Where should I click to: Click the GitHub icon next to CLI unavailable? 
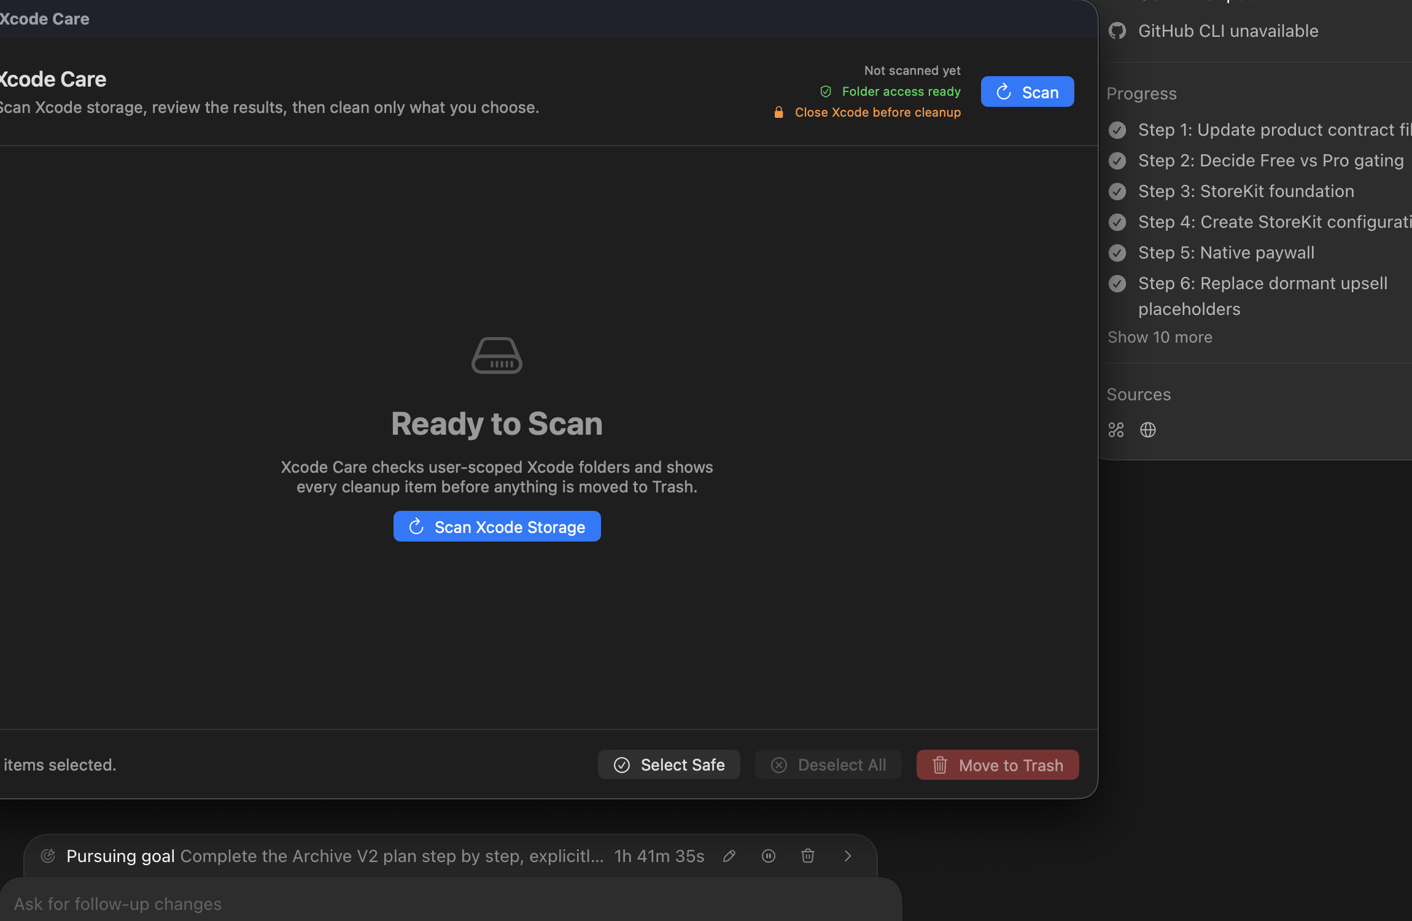pos(1117,31)
